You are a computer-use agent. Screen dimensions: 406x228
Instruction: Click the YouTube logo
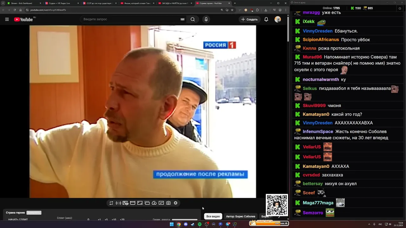point(23,19)
